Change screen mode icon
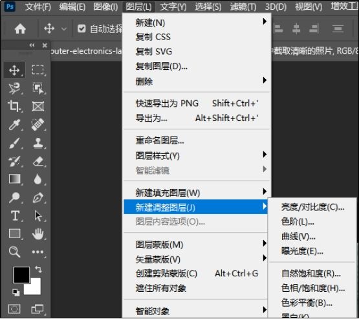The image size is (359, 319). (x=38, y=309)
